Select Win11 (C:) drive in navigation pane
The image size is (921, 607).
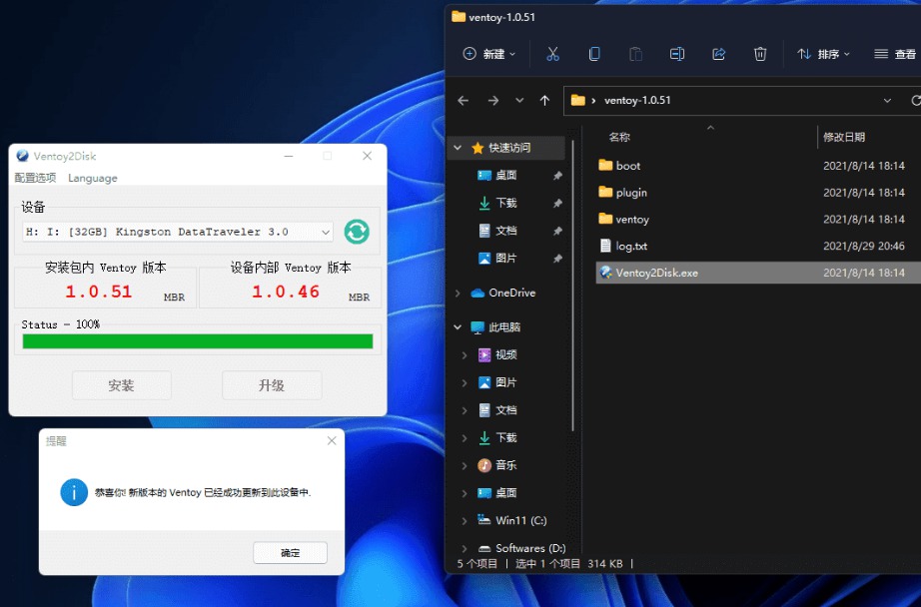point(520,520)
